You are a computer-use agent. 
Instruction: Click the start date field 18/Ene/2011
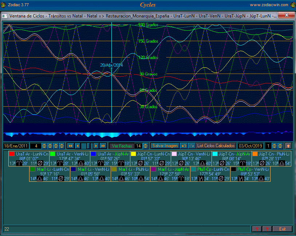(x=16, y=146)
